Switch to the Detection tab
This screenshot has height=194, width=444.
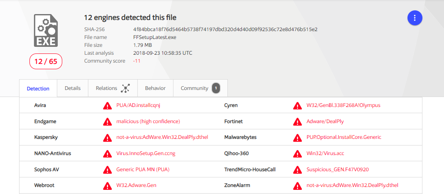38,88
